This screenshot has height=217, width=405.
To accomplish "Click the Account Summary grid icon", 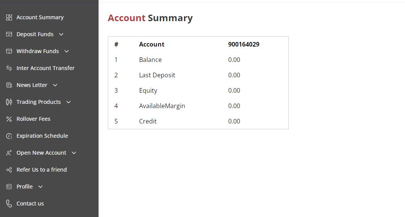I will point(9,17).
